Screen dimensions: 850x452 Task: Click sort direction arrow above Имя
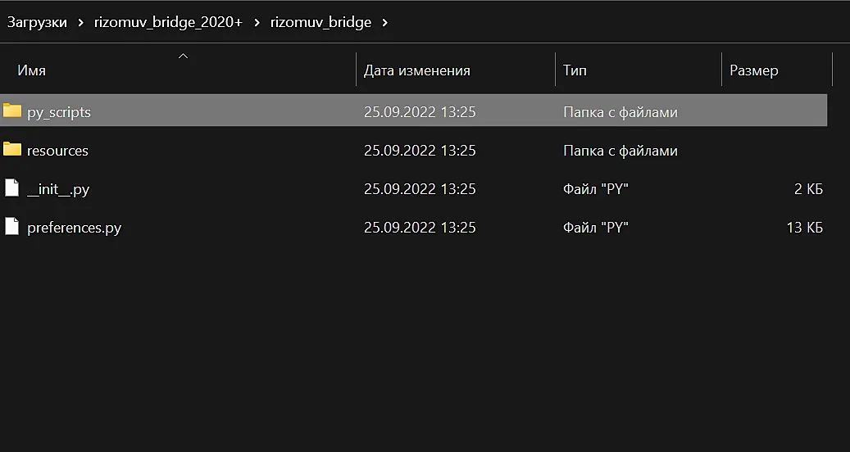184,56
